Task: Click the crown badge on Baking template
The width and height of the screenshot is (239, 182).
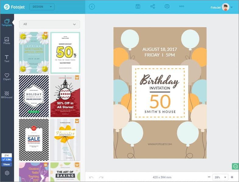Action: (77, 164)
